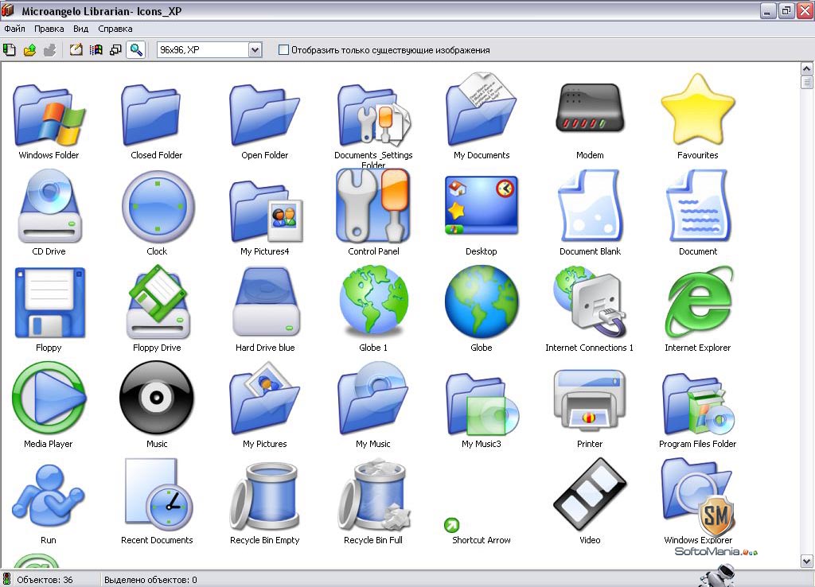Enable show only existing images checkbox
This screenshot has height=587, width=815.
click(283, 50)
